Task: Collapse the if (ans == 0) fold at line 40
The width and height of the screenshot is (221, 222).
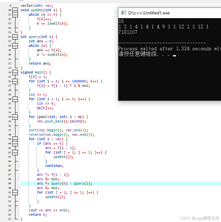Action: point(15,144)
